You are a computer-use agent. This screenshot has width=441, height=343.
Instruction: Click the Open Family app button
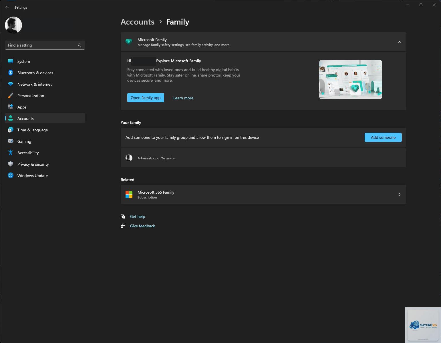146,98
